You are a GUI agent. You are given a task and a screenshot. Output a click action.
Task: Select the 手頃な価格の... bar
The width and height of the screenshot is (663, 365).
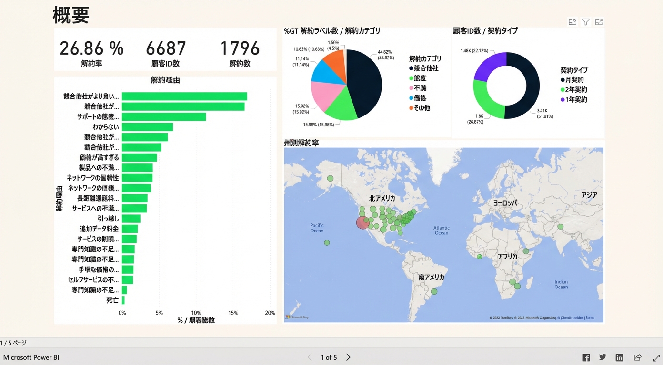[x=128, y=270]
